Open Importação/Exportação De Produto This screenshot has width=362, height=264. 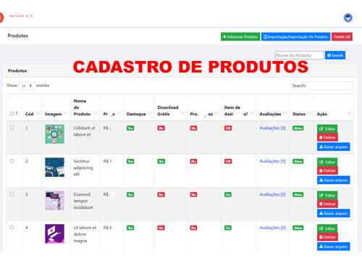(x=295, y=37)
